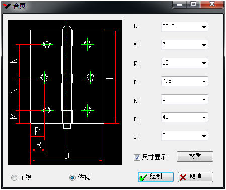Click the red X icon on 取消 button
226x190 pixels.
click(183, 177)
